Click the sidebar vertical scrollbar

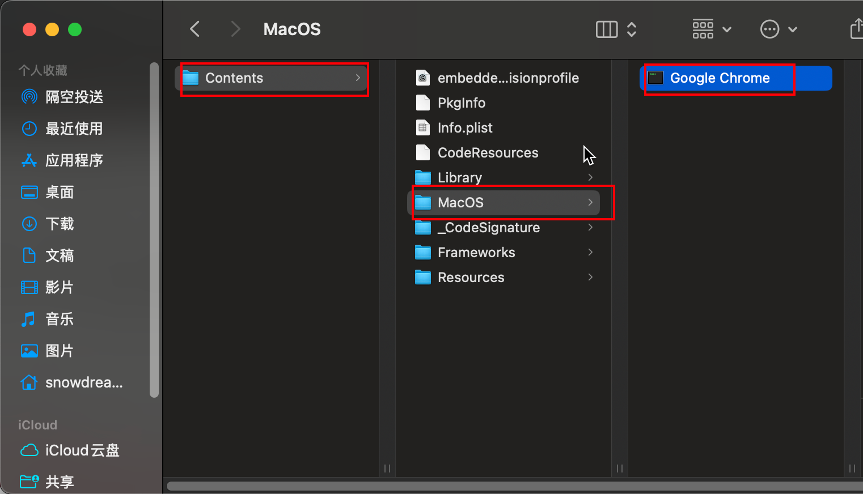(x=154, y=227)
